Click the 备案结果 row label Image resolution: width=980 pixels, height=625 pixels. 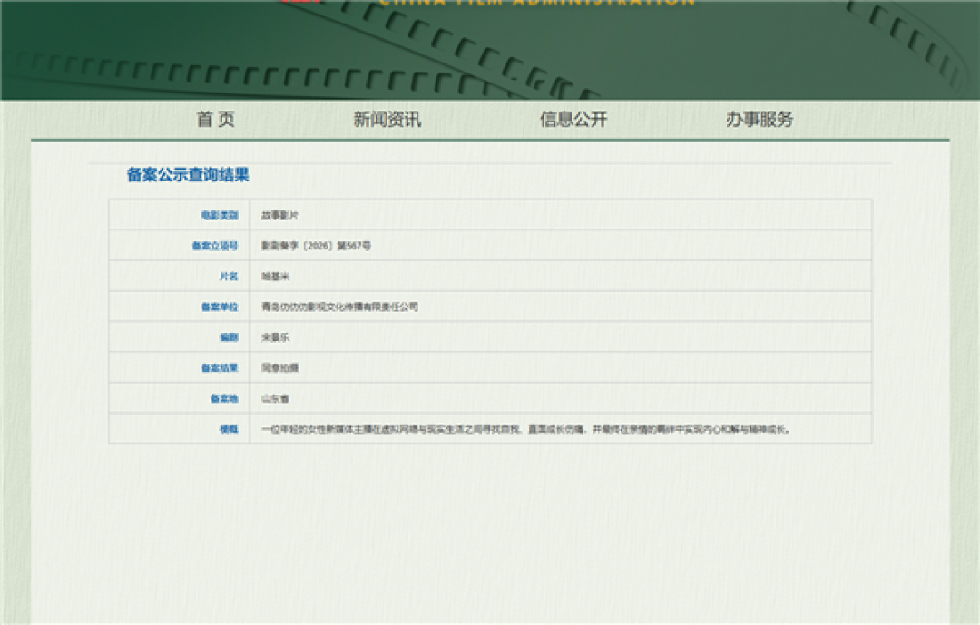point(220,368)
